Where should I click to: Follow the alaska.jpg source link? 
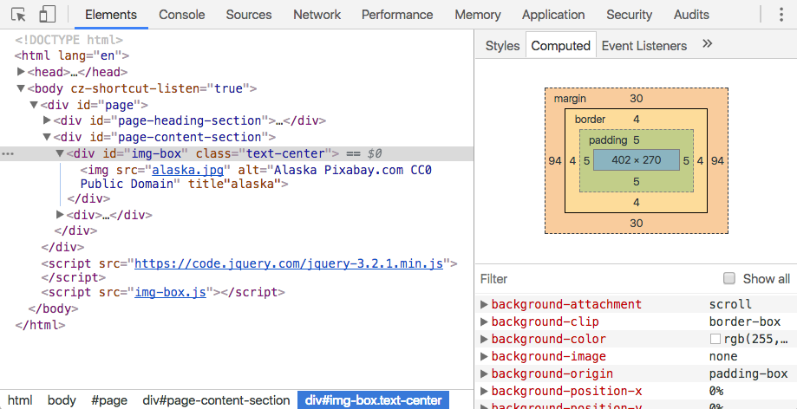point(188,169)
